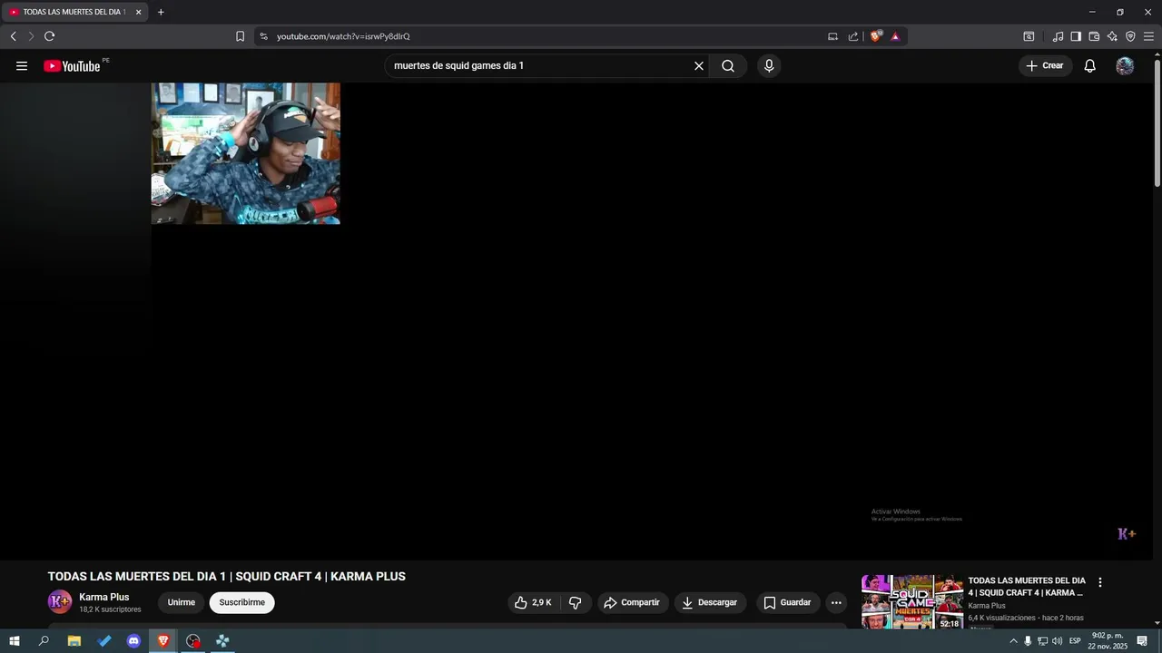The height and width of the screenshot is (653, 1162).
Task: Open Brave Leo AI sparkle icon
Action: pyautogui.click(x=1112, y=36)
